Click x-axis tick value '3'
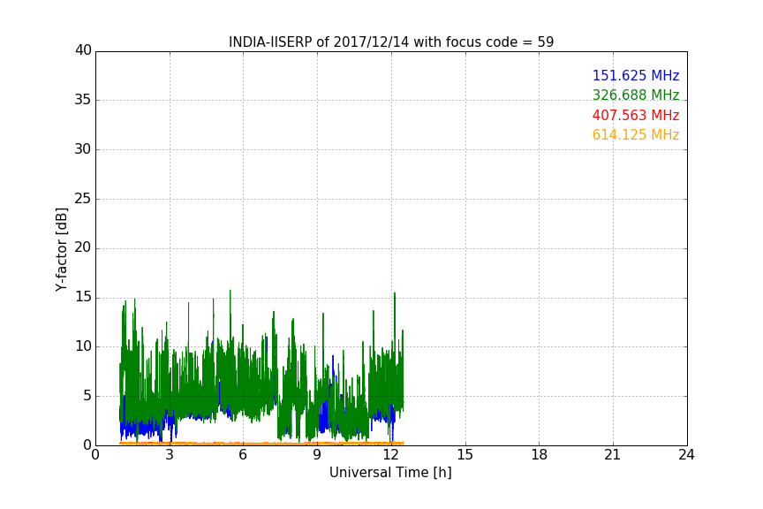 [170, 455]
